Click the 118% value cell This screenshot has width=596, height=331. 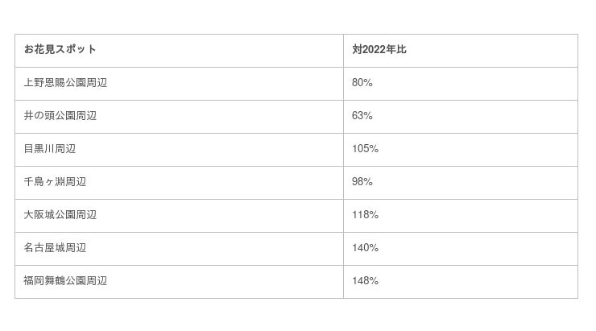[x=365, y=215]
